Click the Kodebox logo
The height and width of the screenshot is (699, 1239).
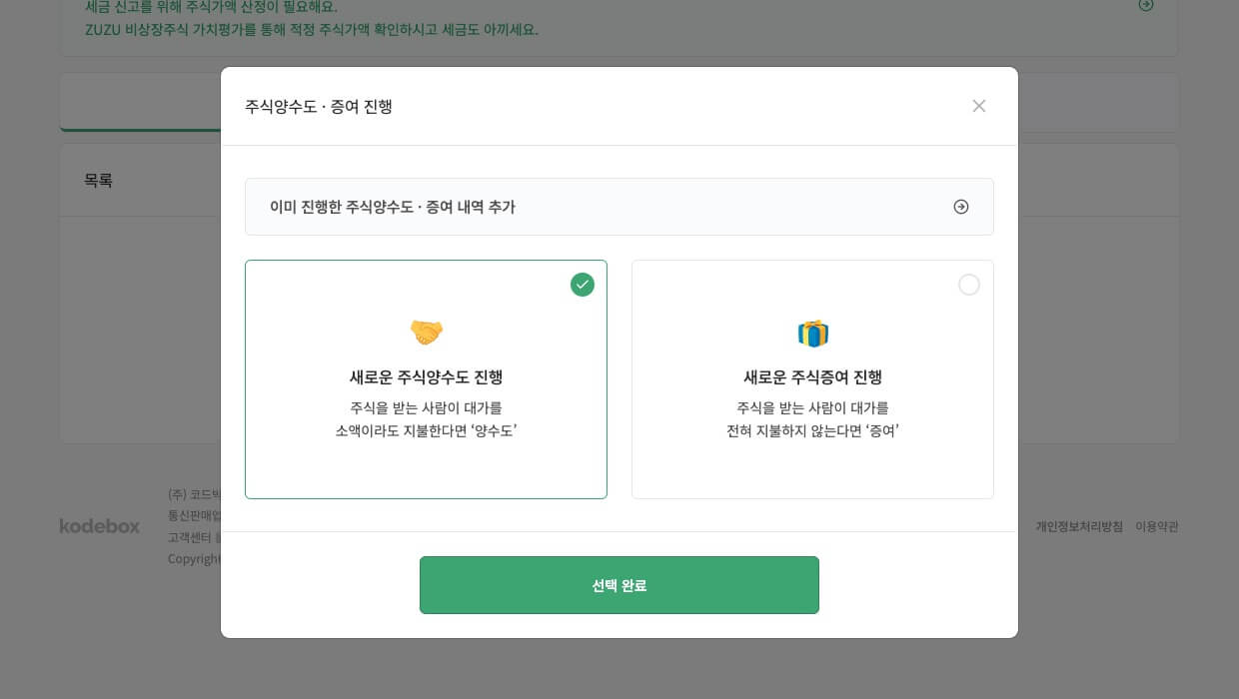[x=99, y=527]
